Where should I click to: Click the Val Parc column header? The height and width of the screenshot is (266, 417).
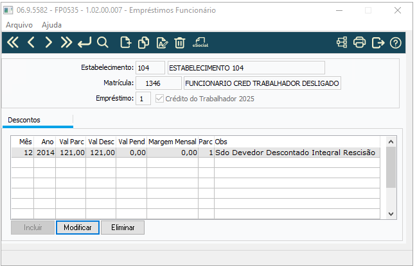pyautogui.click(x=71, y=142)
